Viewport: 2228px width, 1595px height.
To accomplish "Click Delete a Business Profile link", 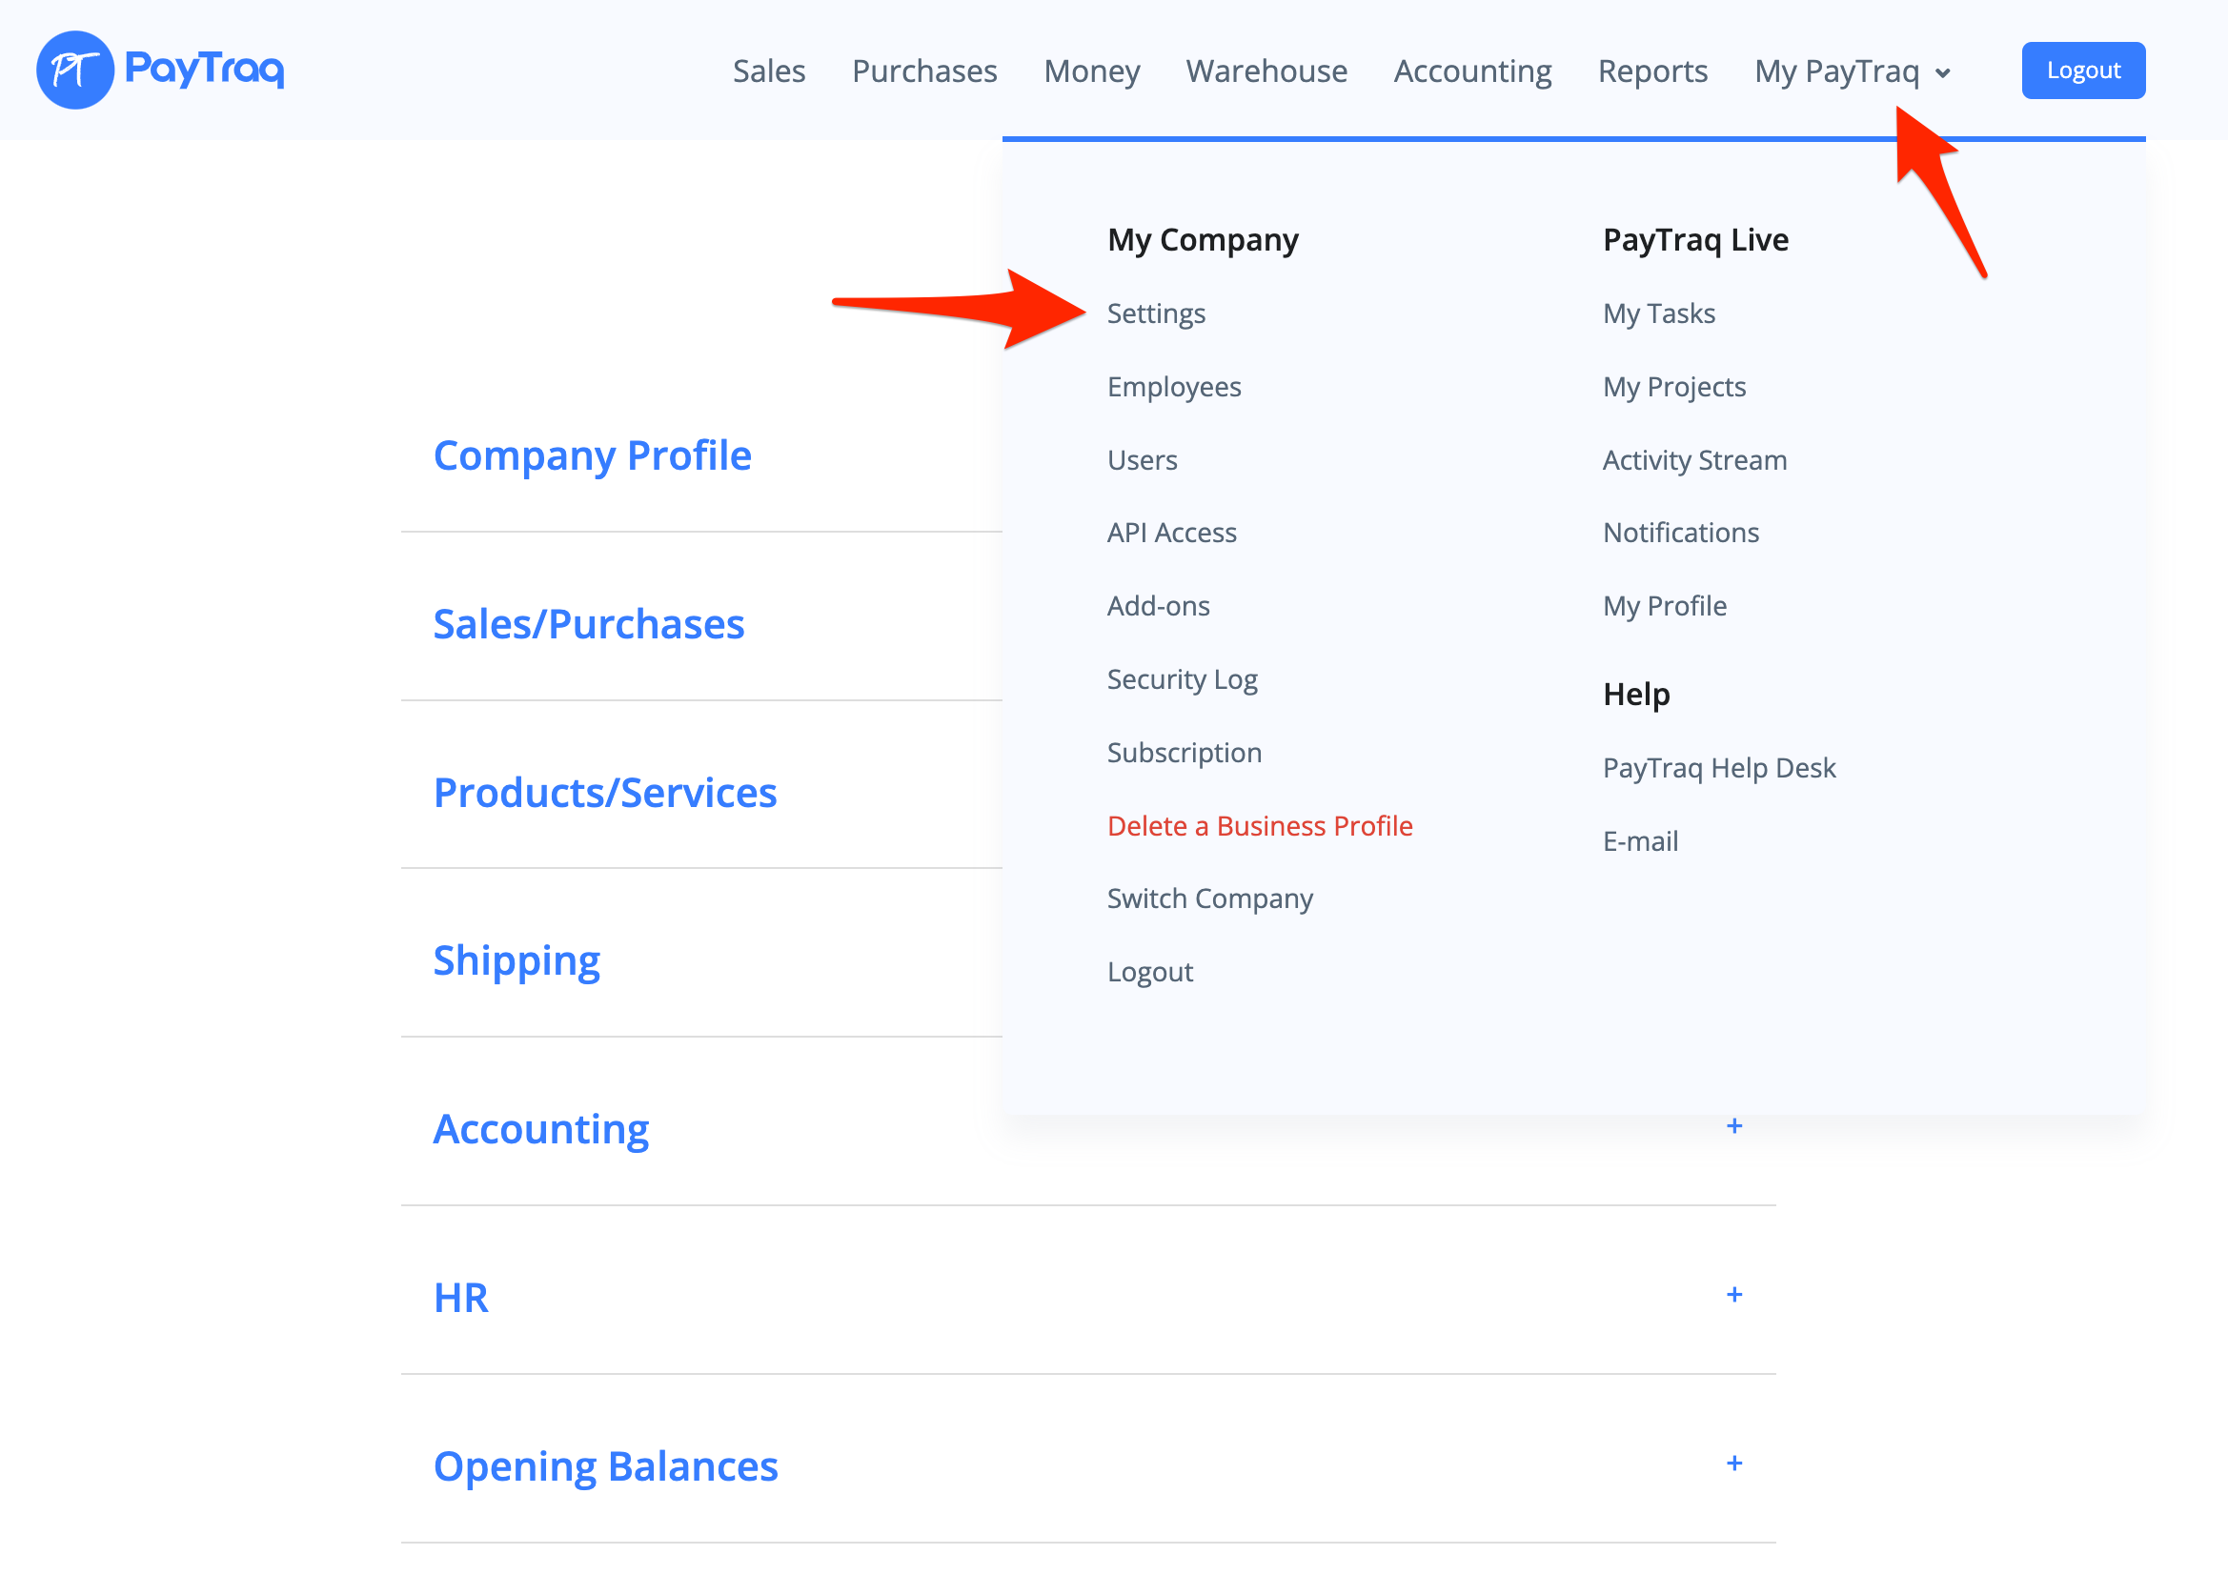I will tap(1259, 826).
